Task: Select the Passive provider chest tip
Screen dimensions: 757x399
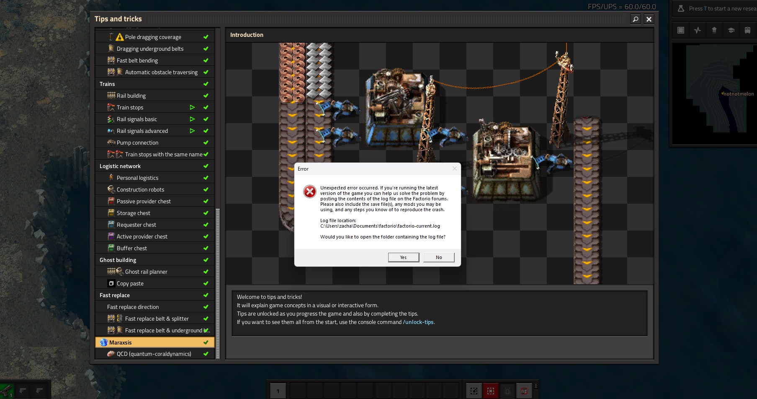Action: (x=155, y=201)
